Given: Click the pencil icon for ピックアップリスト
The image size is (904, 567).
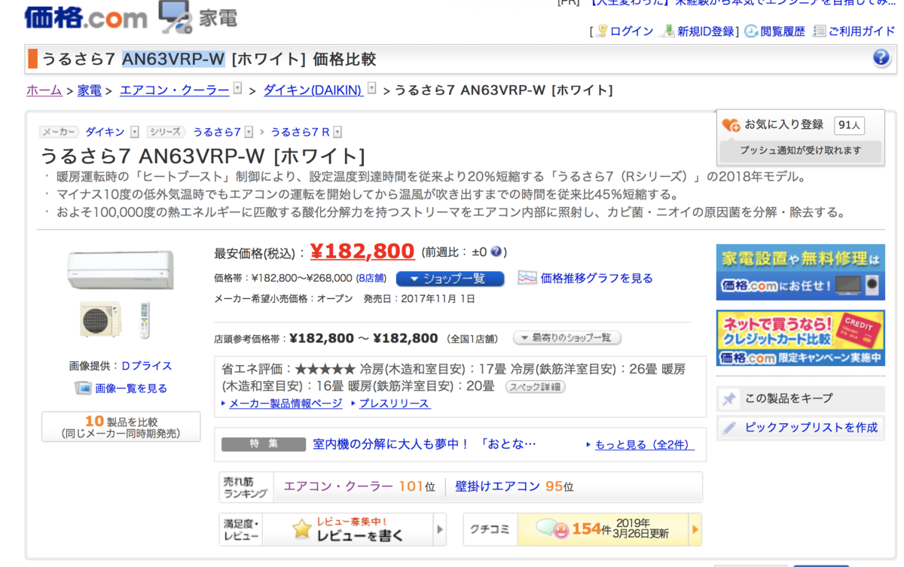Looking at the screenshot, I should 728,428.
